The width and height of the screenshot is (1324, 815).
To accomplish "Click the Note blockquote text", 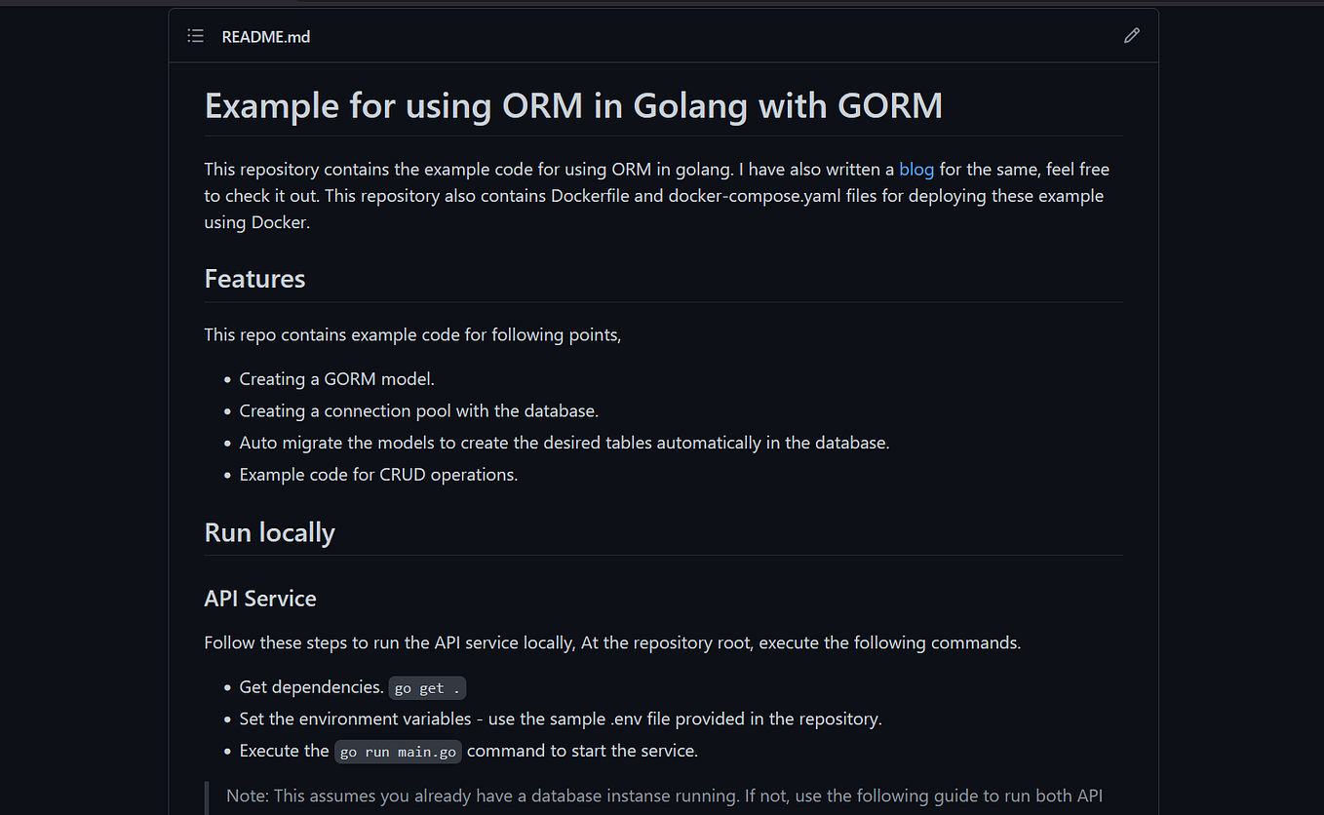I will 663,796.
